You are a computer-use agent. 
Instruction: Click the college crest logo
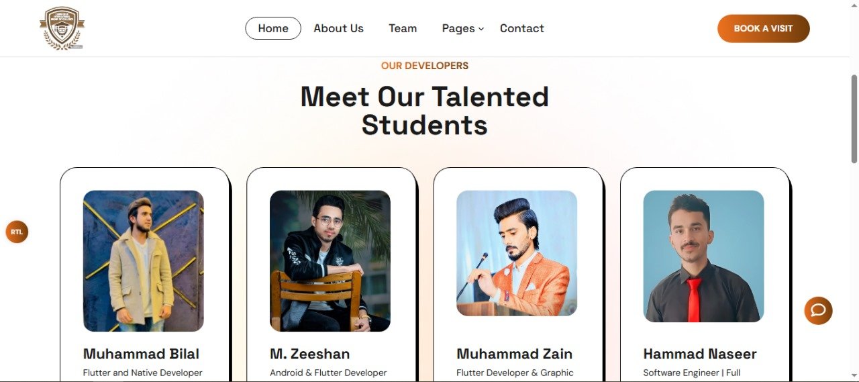(62, 28)
